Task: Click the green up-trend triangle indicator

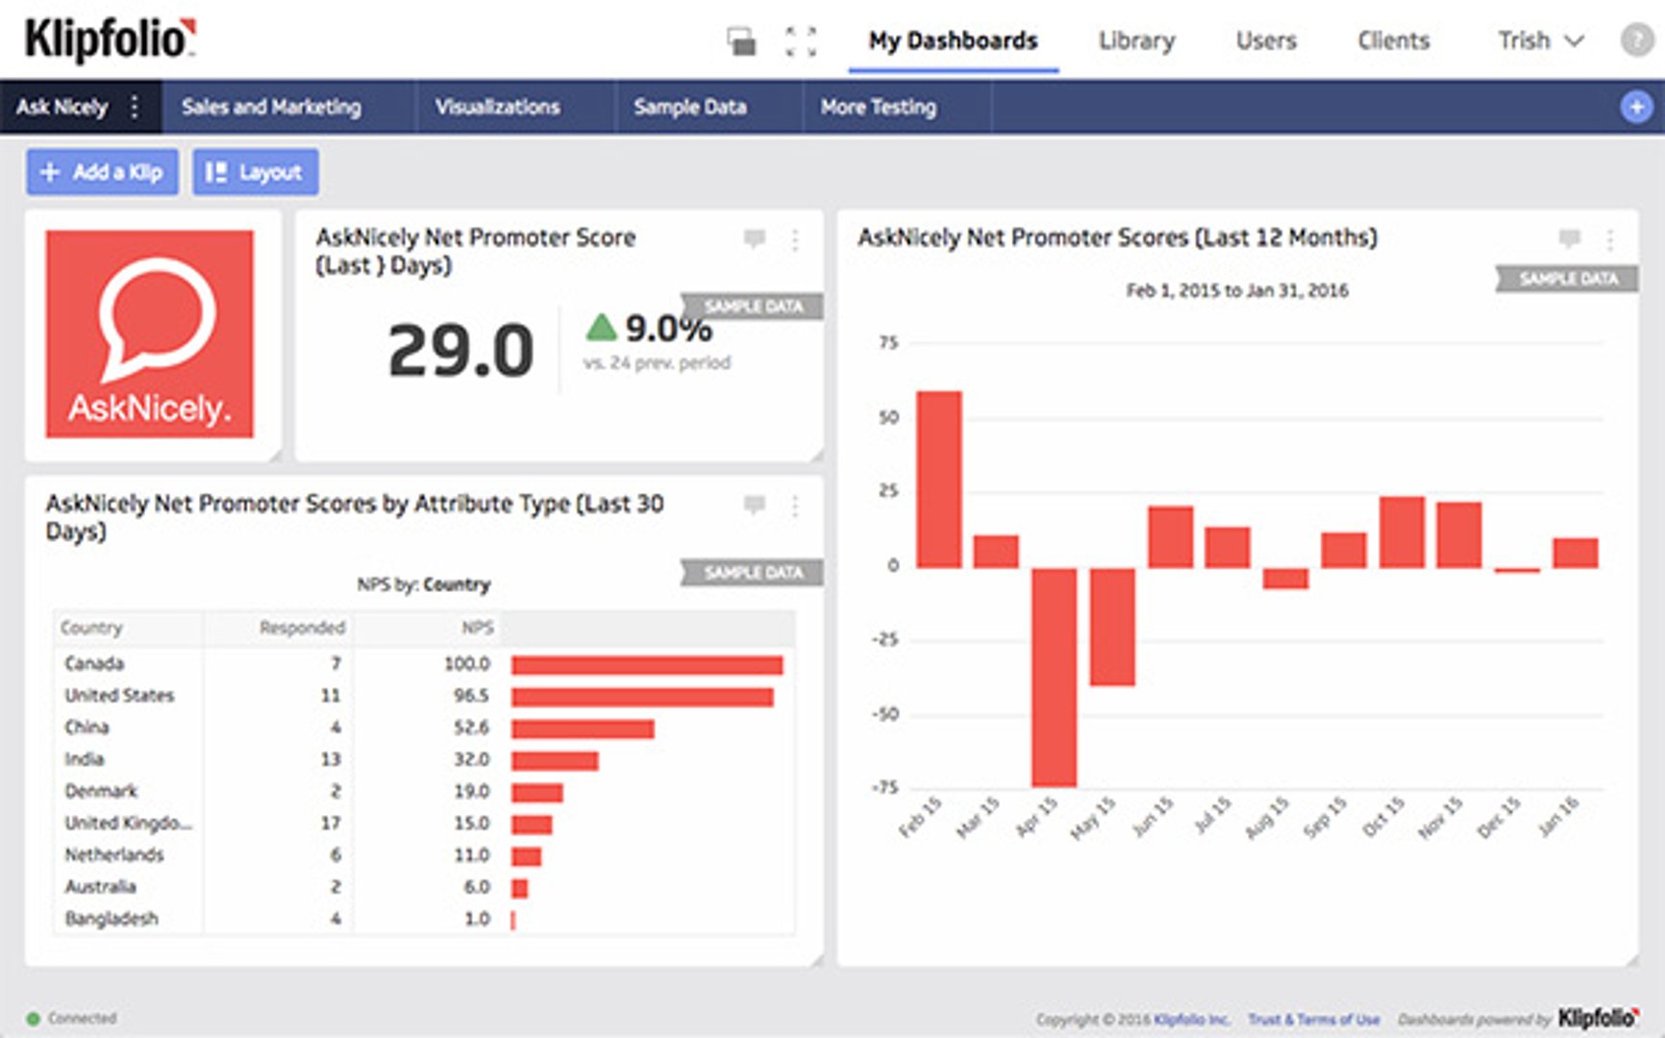Action: coord(602,328)
